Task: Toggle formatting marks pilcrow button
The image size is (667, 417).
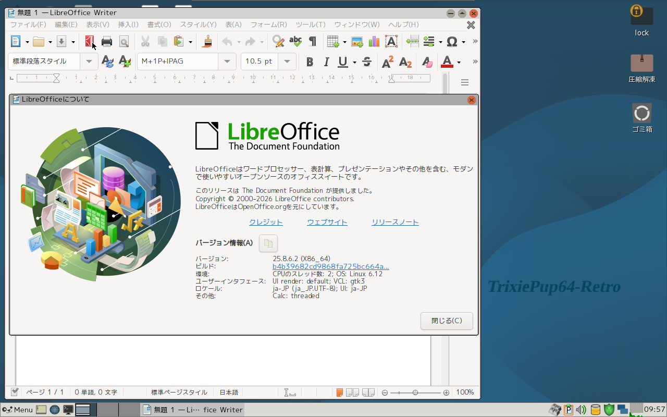Action: (313, 42)
